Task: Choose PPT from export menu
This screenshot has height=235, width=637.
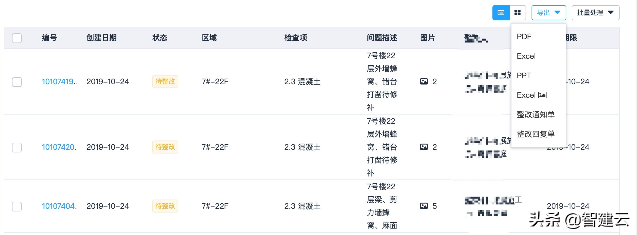Action: coord(524,76)
